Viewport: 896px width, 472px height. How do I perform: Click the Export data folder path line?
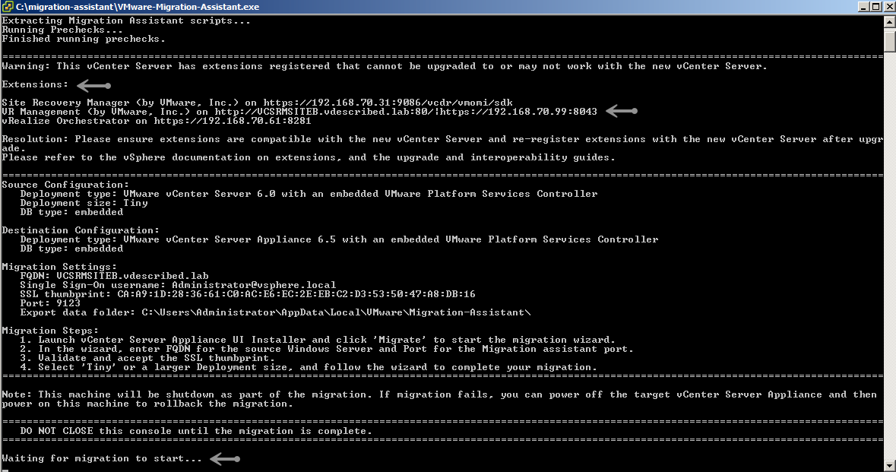275,313
